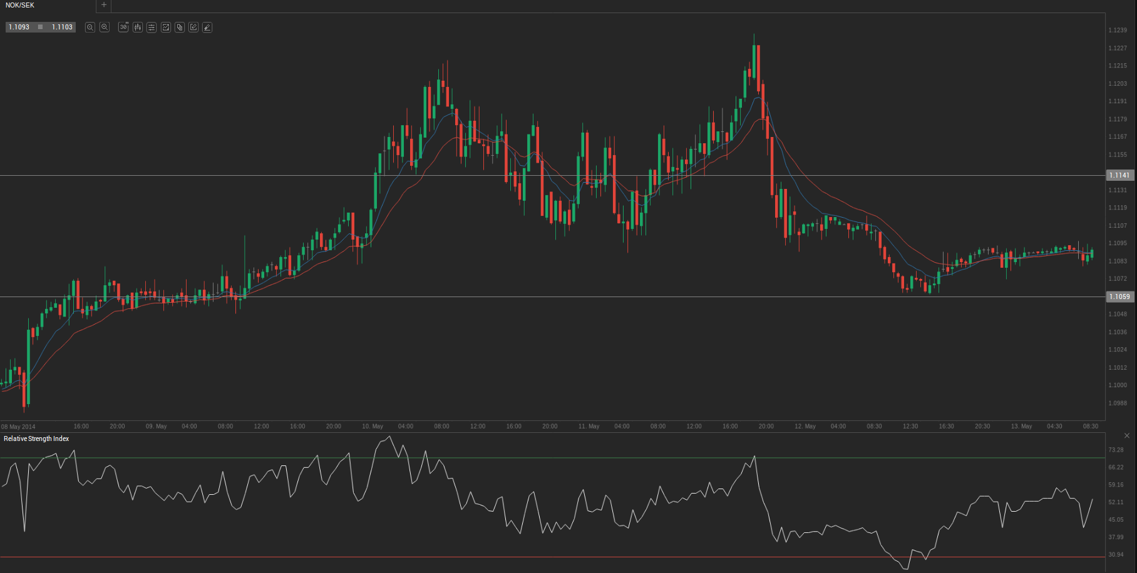Click the zoom in magnifier icon
Screen dimensions: 1137x573
point(105,28)
